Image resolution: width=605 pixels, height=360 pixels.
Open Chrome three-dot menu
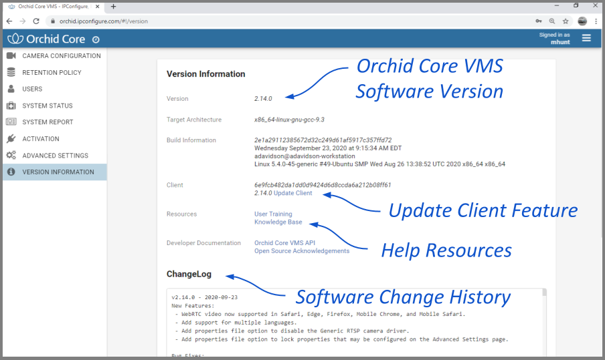tap(596, 21)
